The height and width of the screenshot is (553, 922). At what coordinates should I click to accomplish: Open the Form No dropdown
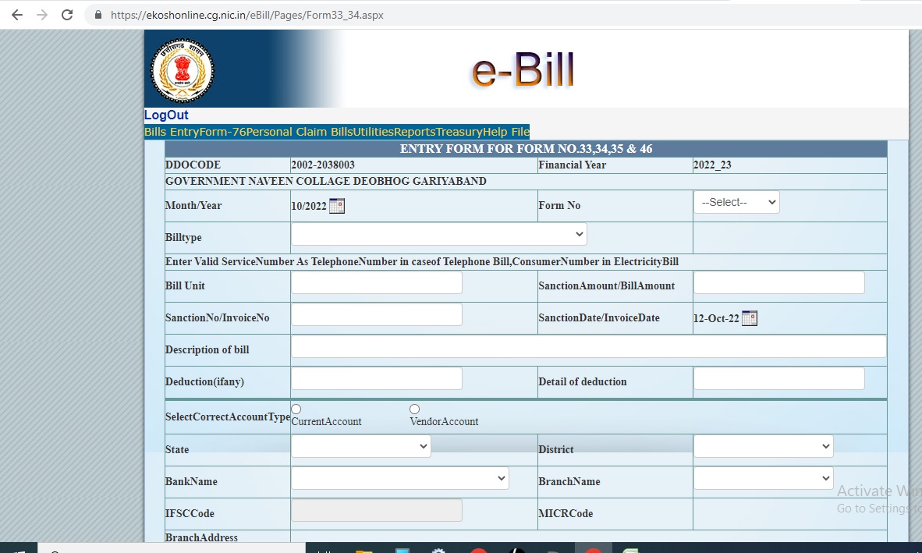point(736,202)
